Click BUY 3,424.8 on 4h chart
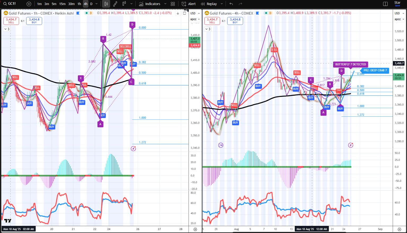The height and width of the screenshot is (233, 407). click(235, 21)
